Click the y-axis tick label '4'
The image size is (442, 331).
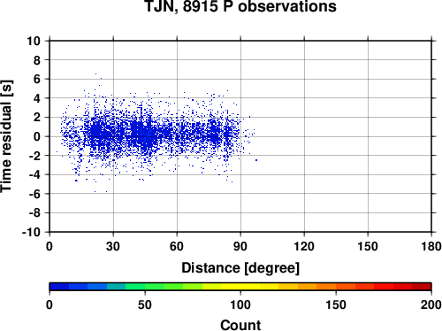[37, 98]
